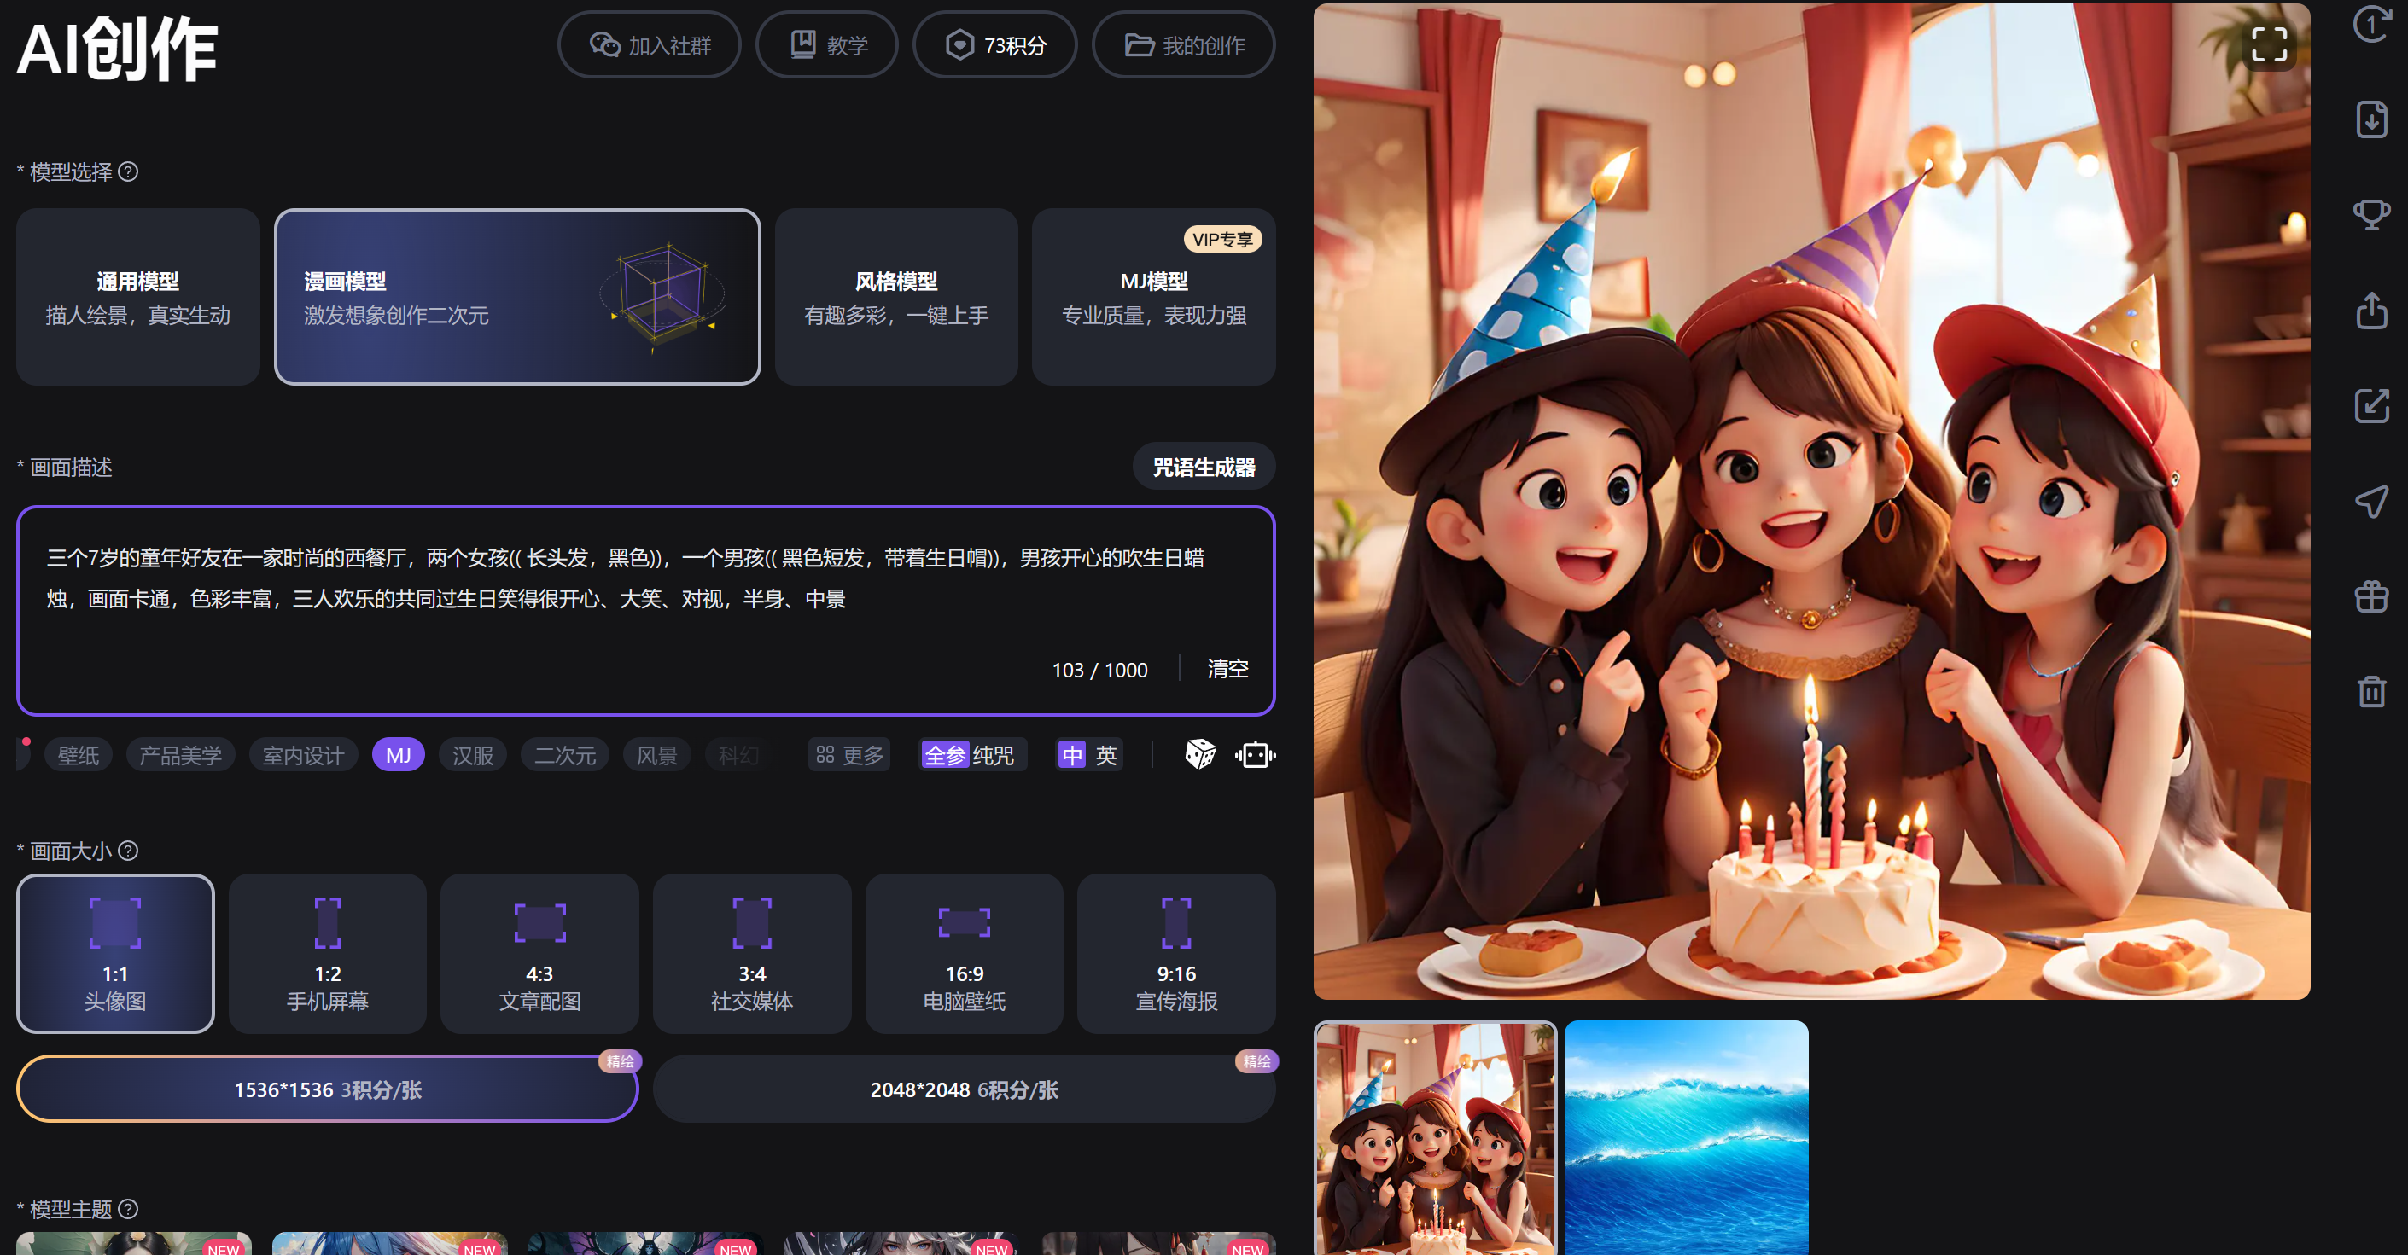
Task: Click the paper plane send icon
Action: [x=2371, y=502]
